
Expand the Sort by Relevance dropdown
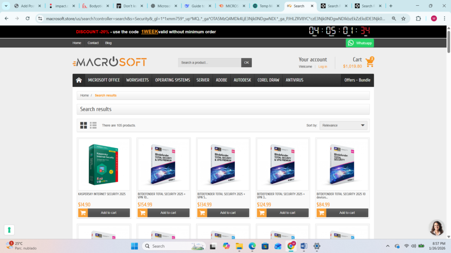click(343, 125)
